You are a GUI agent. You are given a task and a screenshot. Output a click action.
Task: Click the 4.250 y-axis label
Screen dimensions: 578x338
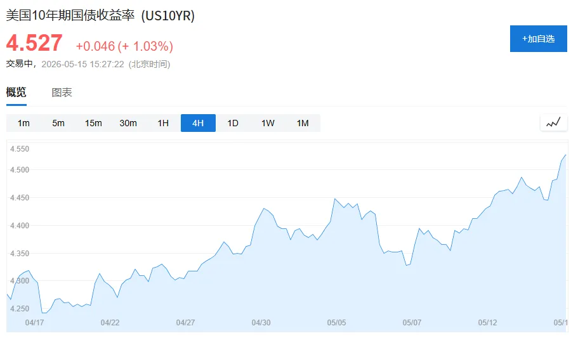coord(20,309)
